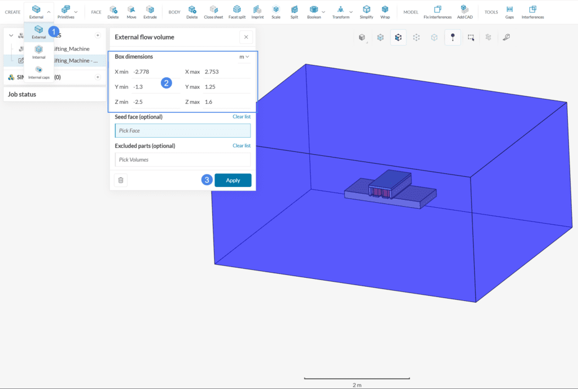This screenshot has height=389, width=578.
Task: Open the Add CAD tool
Action: (465, 10)
